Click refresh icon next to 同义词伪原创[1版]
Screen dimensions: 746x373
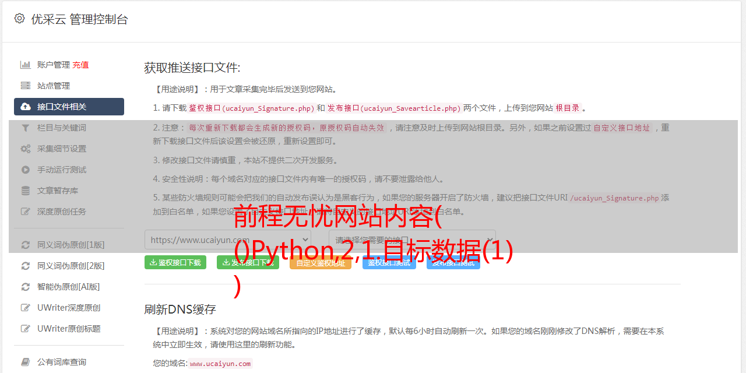26,245
